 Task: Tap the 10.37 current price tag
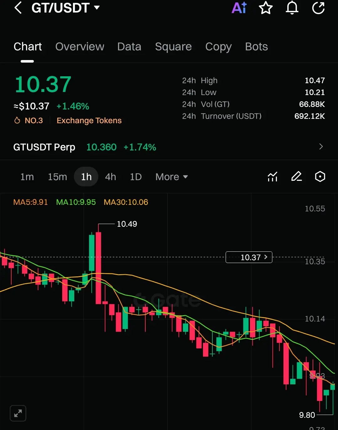[x=249, y=257]
